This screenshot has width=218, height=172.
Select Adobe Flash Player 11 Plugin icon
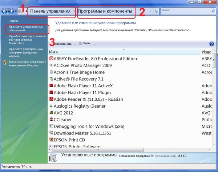coord(51,92)
